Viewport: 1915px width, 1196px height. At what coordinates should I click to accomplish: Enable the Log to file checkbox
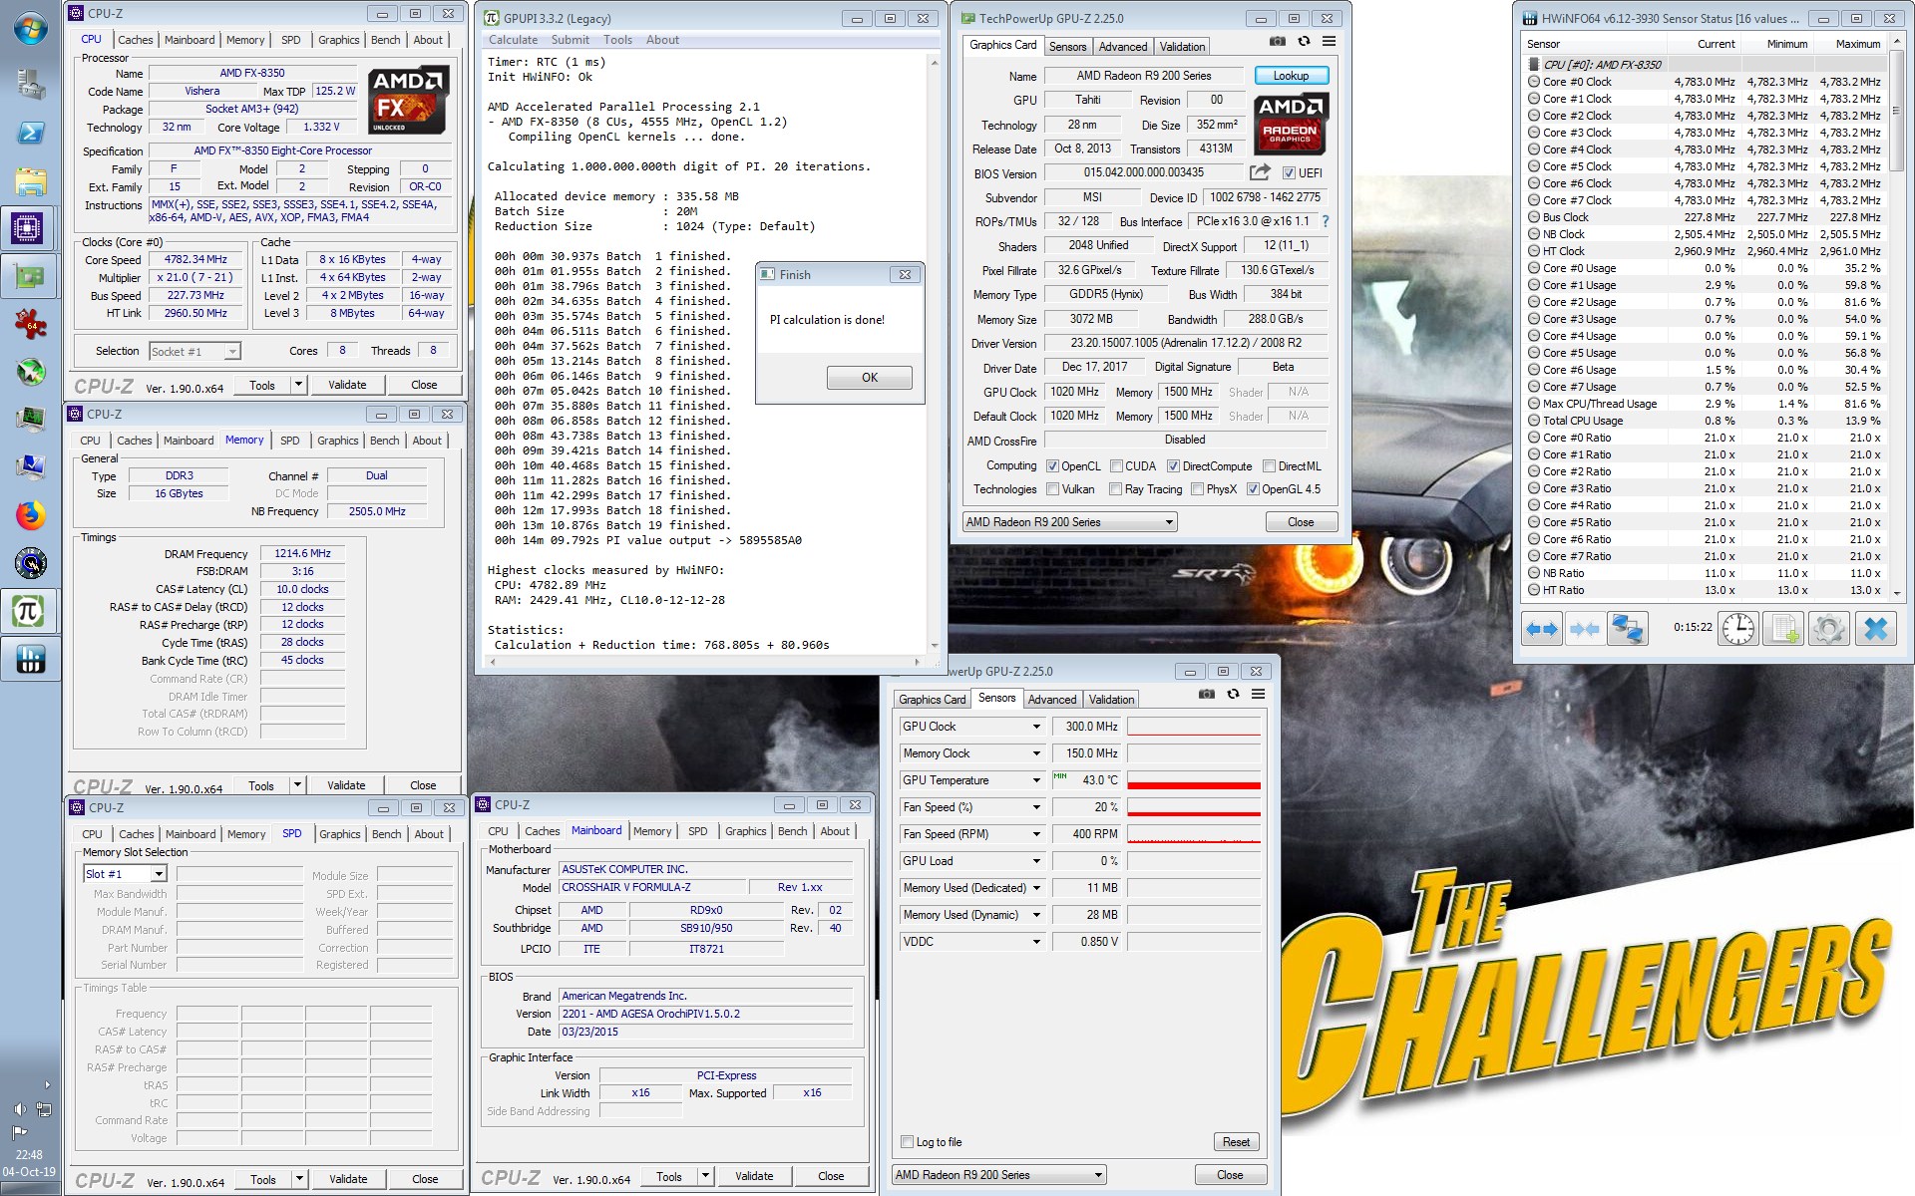(x=907, y=1142)
